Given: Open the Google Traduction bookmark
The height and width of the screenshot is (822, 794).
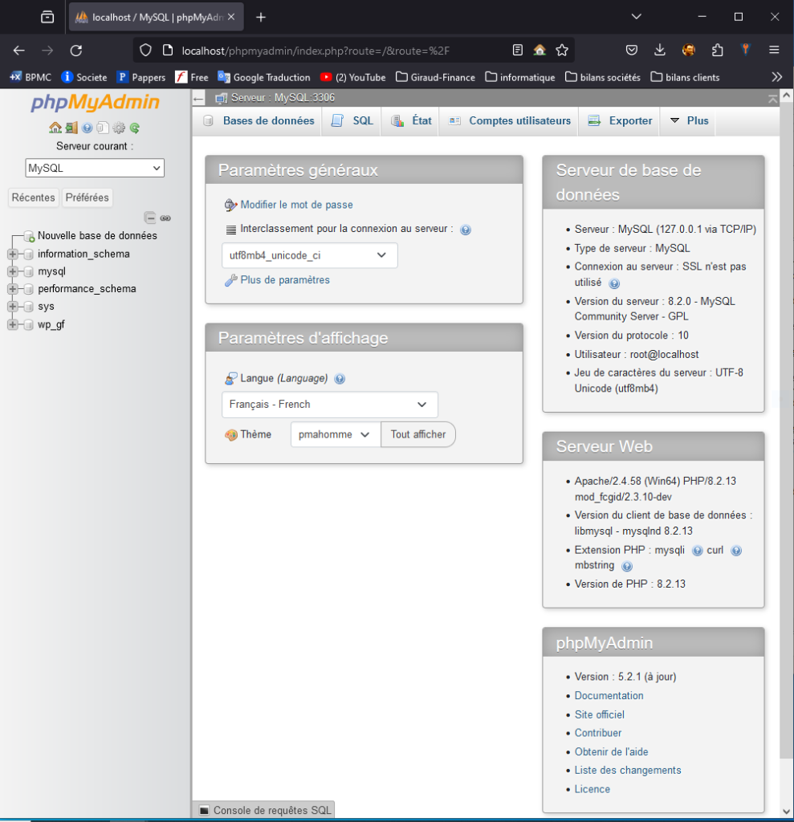Looking at the screenshot, I should (264, 78).
